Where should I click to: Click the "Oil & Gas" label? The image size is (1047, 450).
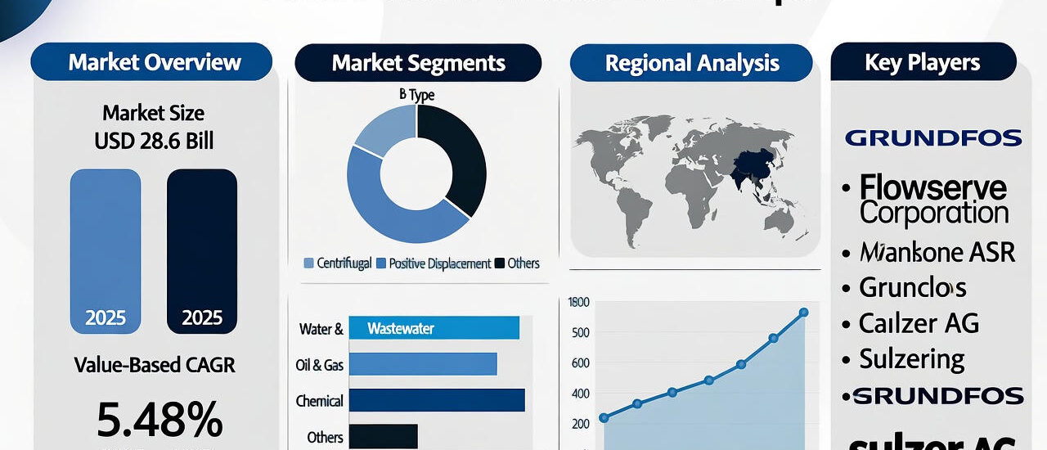[x=320, y=365]
